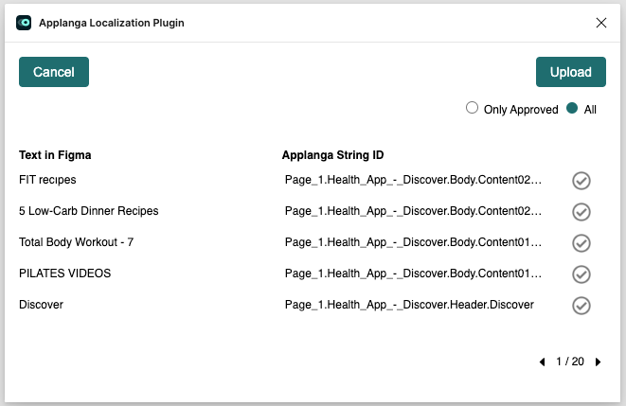The image size is (626, 406).
Task: Click the 5 Low-Carb Dinner Recipes text
Action: 89,211
